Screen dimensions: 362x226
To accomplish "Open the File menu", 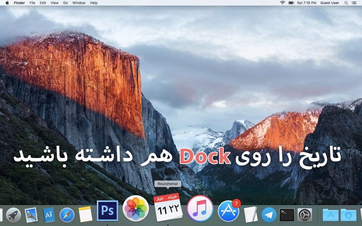I will pos(32,3).
